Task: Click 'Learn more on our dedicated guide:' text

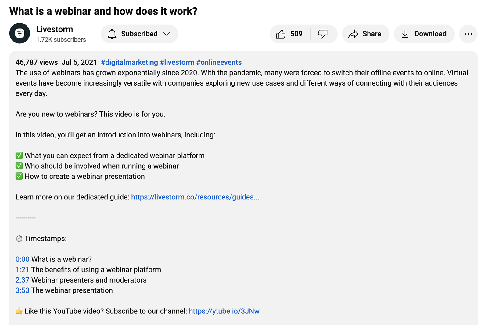Action: click(x=73, y=197)
